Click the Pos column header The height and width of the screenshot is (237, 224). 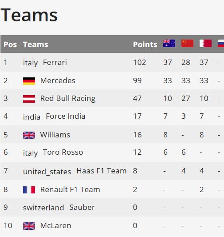pos(10,44)
